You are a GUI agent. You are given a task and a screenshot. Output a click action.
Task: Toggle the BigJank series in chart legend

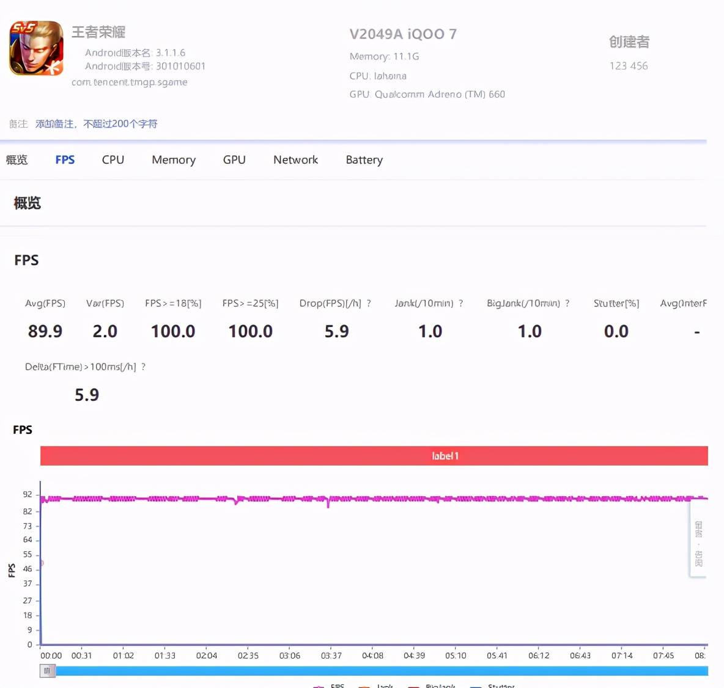432,686
